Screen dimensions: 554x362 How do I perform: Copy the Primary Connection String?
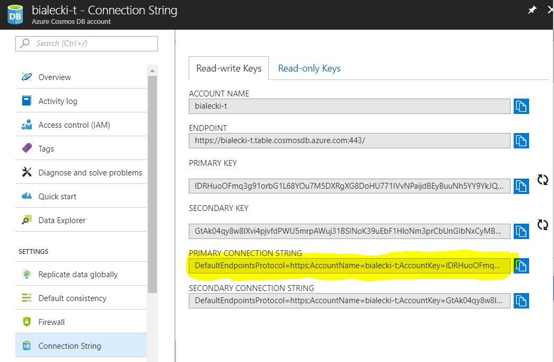tap(521, 266)
